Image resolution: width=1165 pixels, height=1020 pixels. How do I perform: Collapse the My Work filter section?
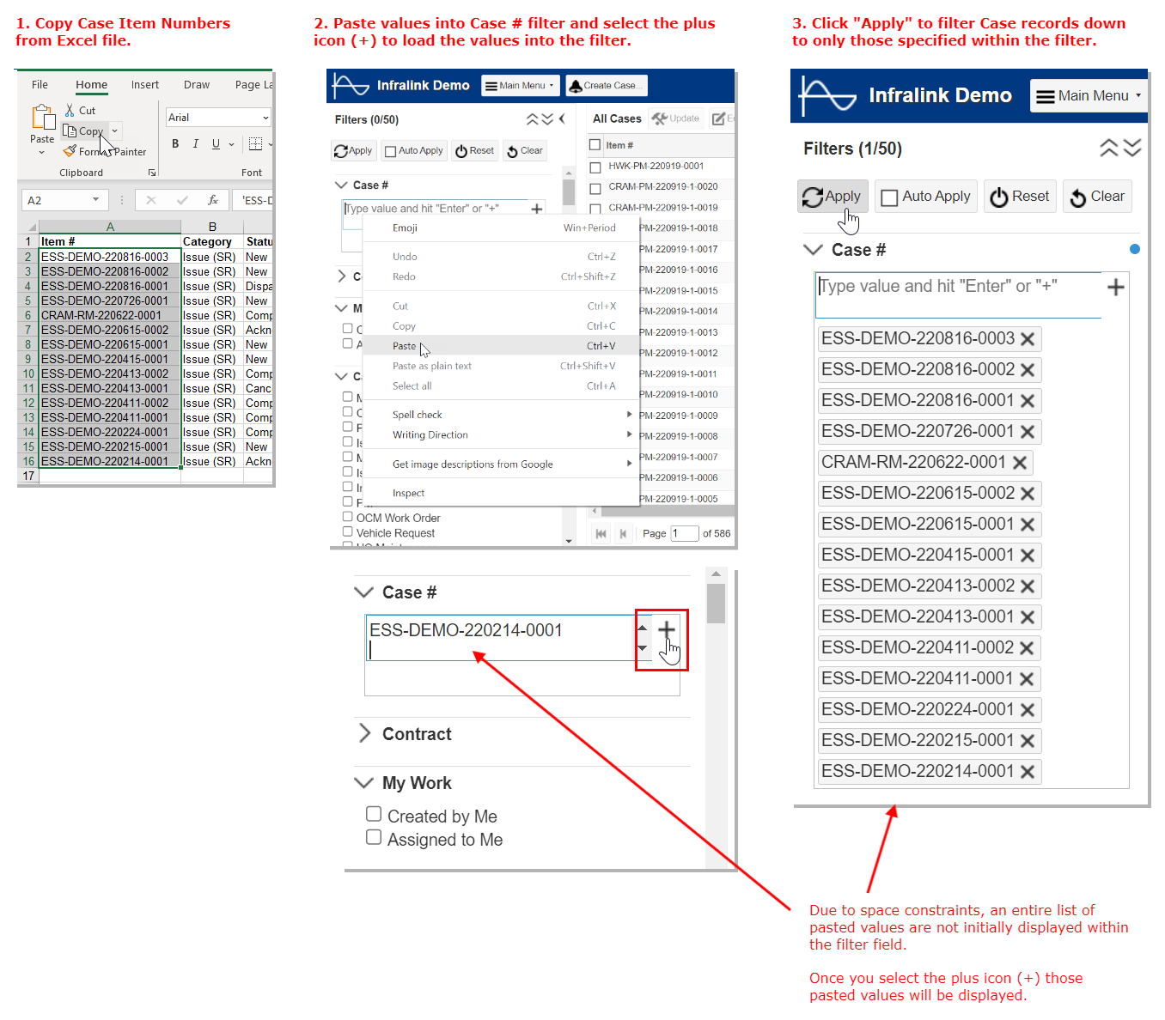click(x=364, y=783)
